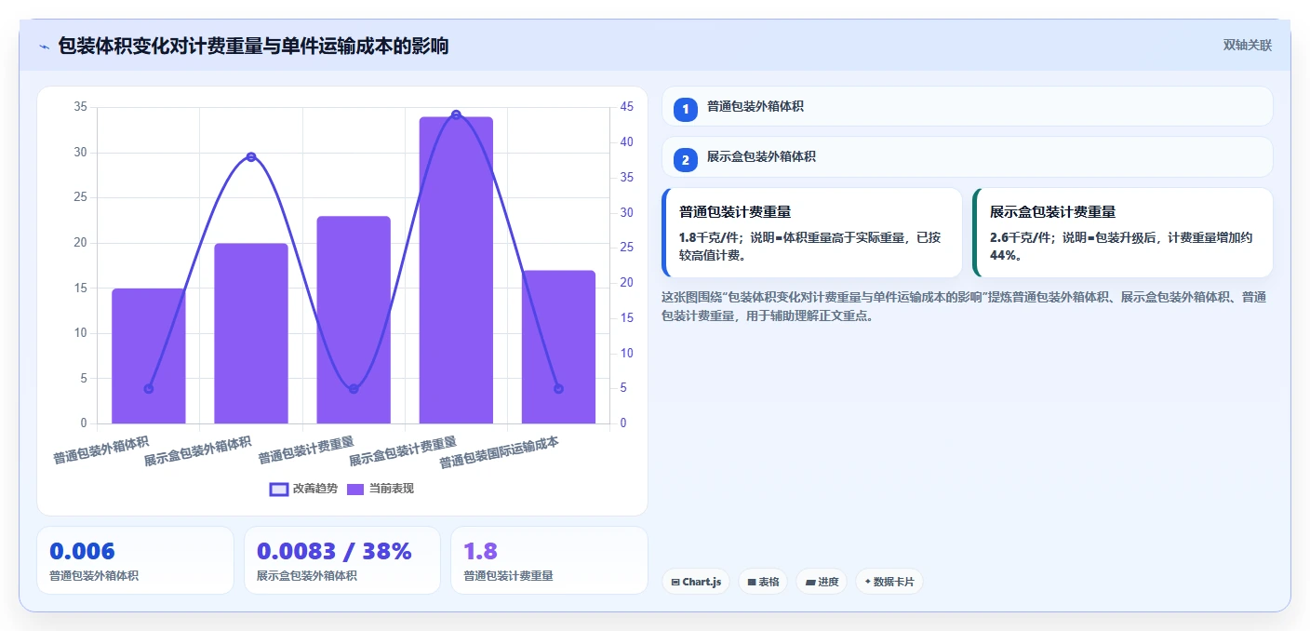Viewport: 1310px width, 631px height.
Task: Open the 普通包装外箱体积 list item
Action: coord(967,106)
